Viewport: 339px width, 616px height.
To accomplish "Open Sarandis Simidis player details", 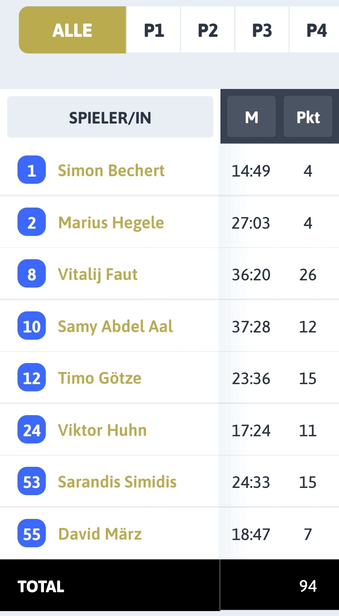I will pos(117,482).
